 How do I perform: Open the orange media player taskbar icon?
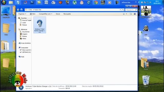point(109,2)
